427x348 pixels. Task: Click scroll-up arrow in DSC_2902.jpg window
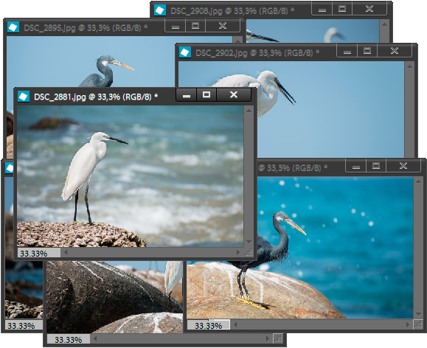(409, 66)
